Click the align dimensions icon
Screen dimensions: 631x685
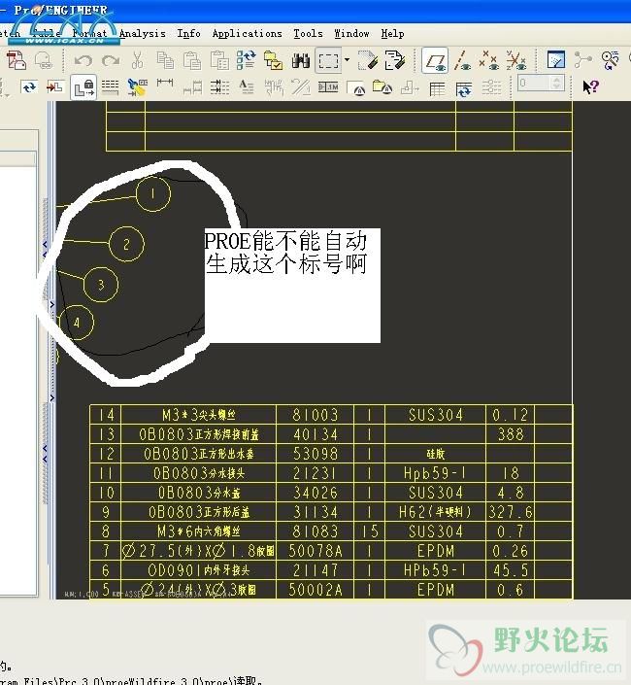219,86
